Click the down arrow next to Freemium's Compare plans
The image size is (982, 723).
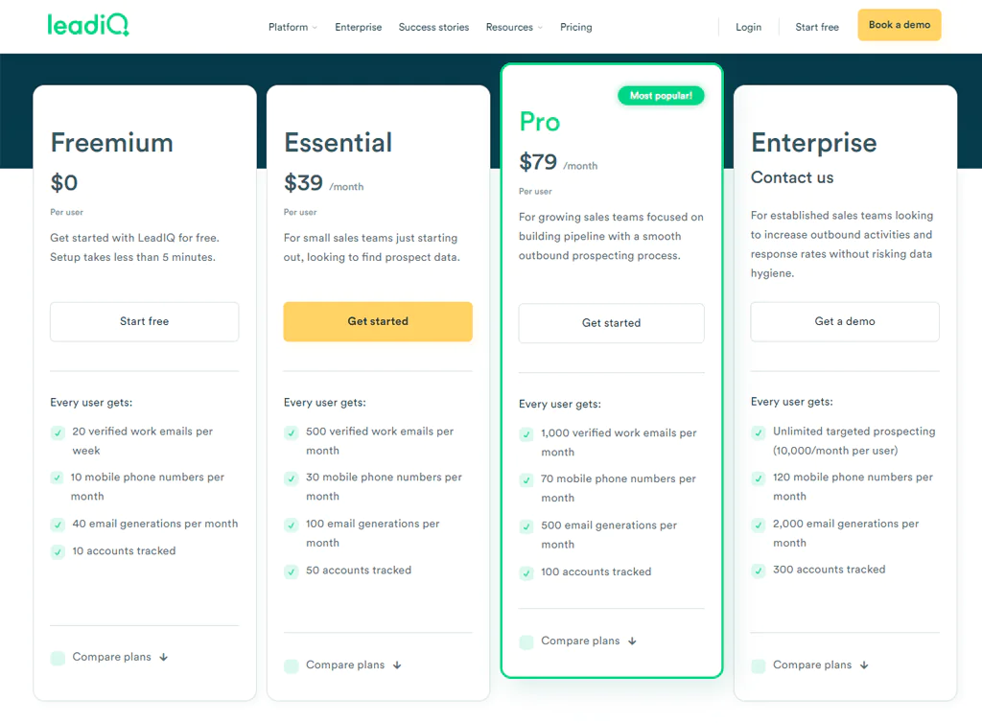164,658
